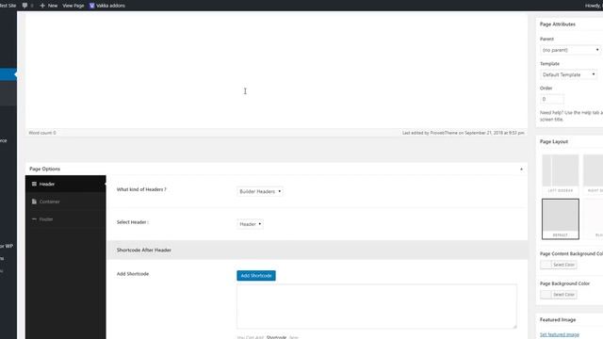Open Valda addons admin bar icon
This screenshot has width=603, height=339.
[x=92, y=6]
